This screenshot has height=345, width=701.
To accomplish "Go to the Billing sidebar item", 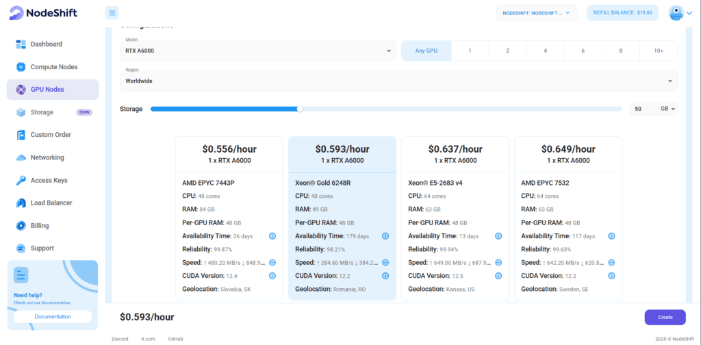I will coord(52,226).
